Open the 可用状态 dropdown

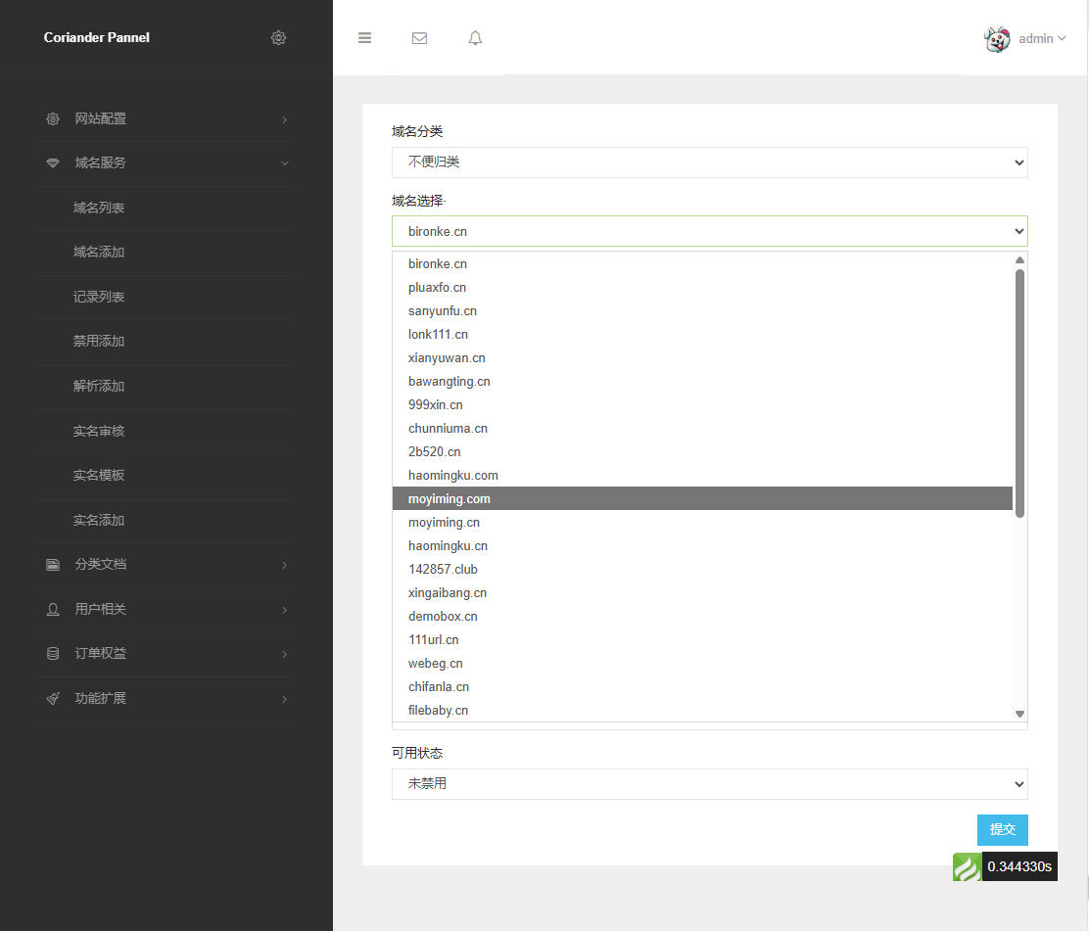(x=709, y=784)
